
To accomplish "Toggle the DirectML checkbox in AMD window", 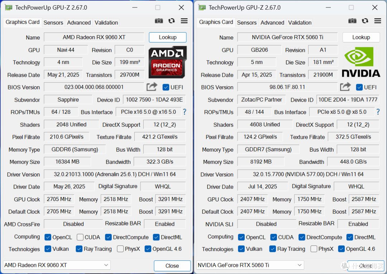I will point(156,237).
